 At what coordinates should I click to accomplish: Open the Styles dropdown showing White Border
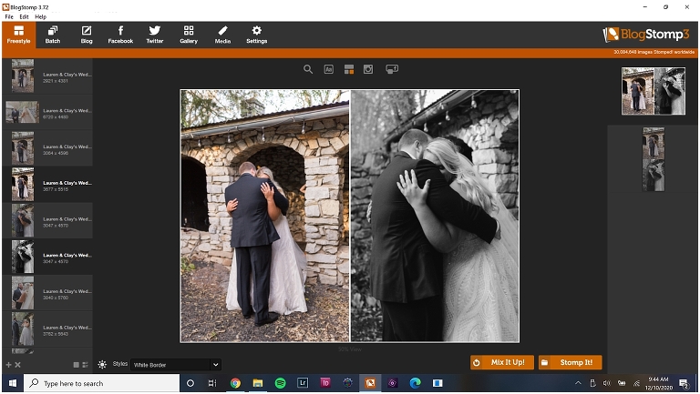point(176,365)
